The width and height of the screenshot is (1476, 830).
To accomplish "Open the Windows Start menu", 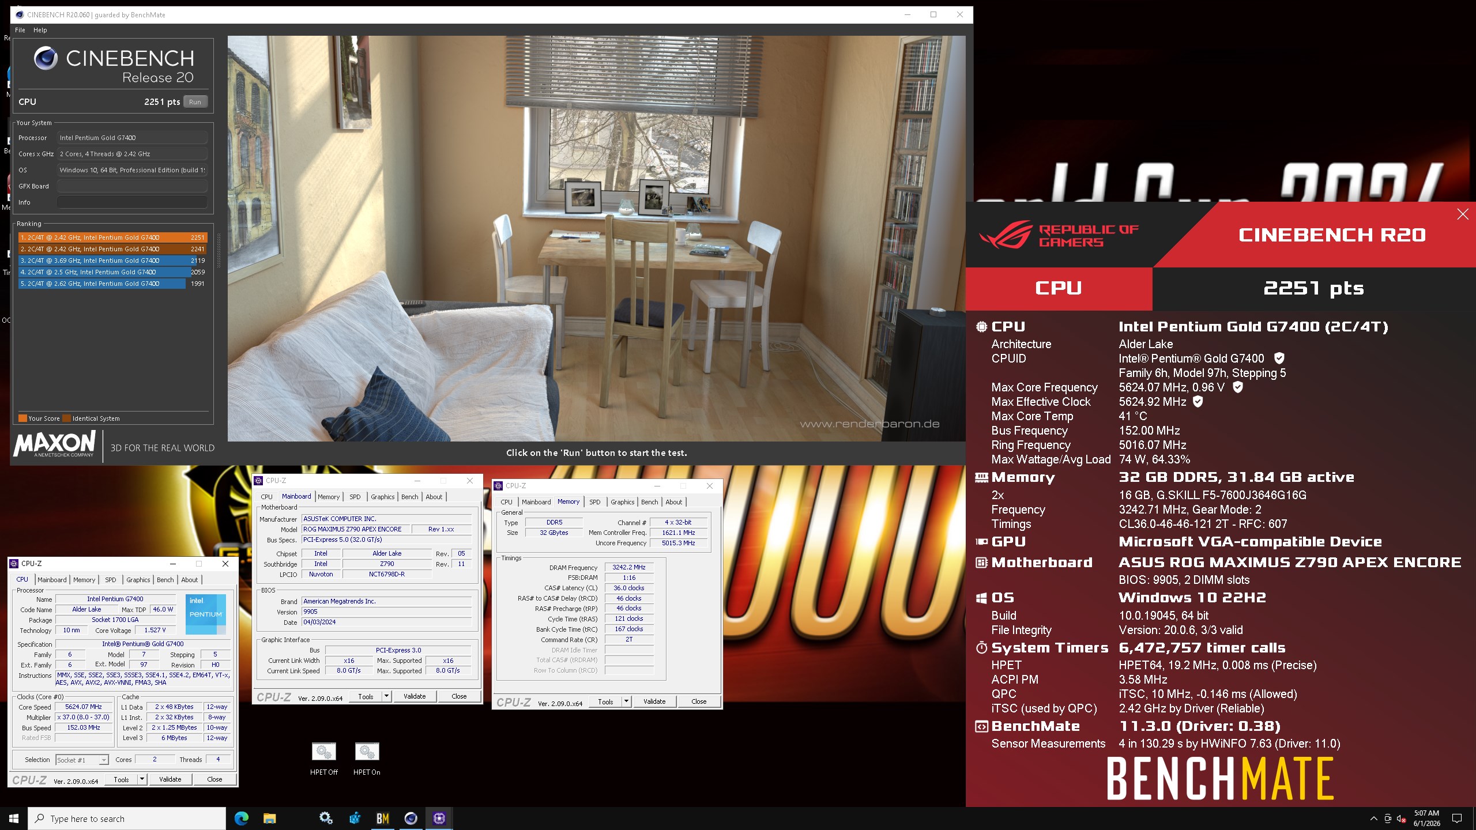I will click(14, 818).
